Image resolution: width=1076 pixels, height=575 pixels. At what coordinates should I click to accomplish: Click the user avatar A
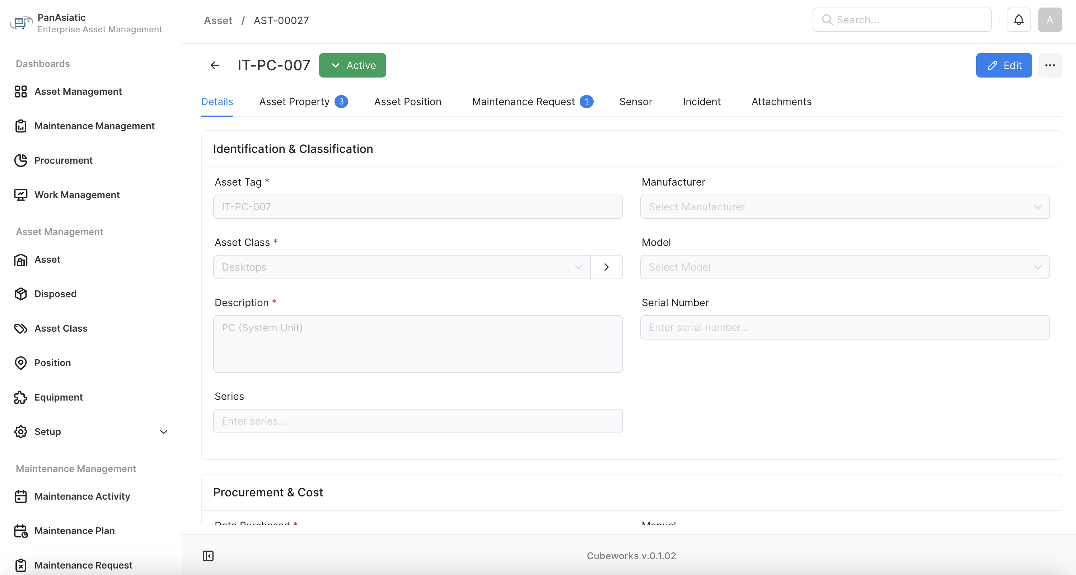[x=1049, y=20]
